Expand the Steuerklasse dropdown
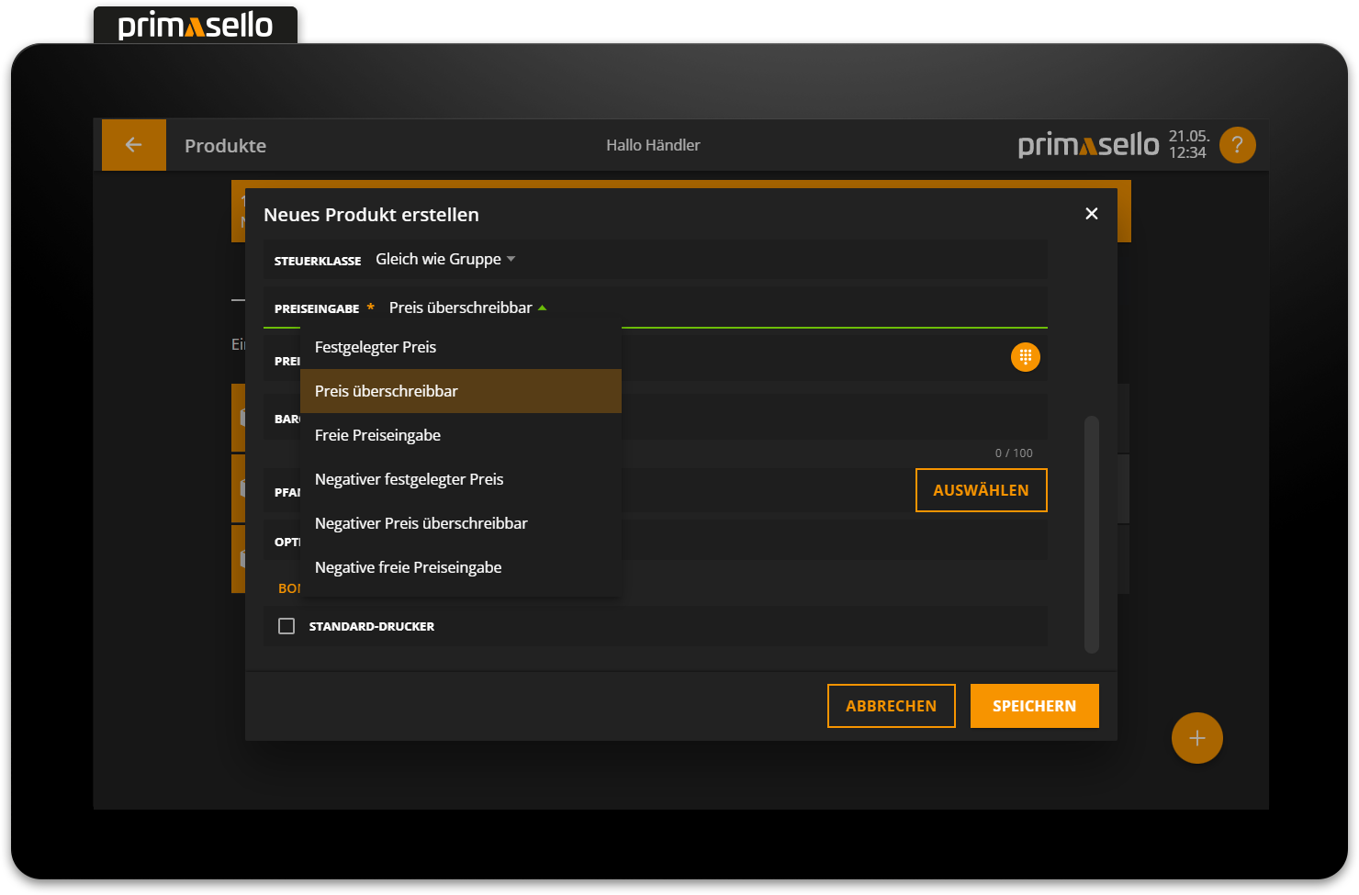The height and width of the screenshot is (895, 1359). (x=445, y=260)
